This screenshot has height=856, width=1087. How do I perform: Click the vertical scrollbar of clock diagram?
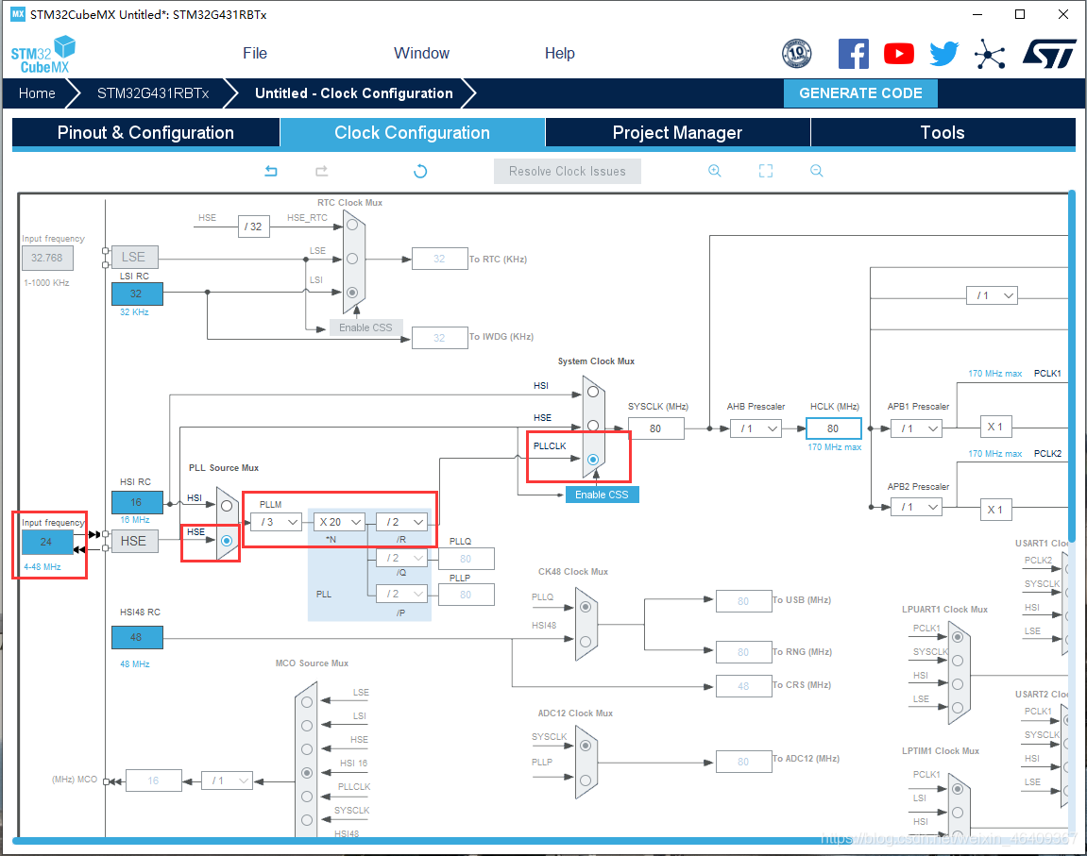(x=1072, y=367)
